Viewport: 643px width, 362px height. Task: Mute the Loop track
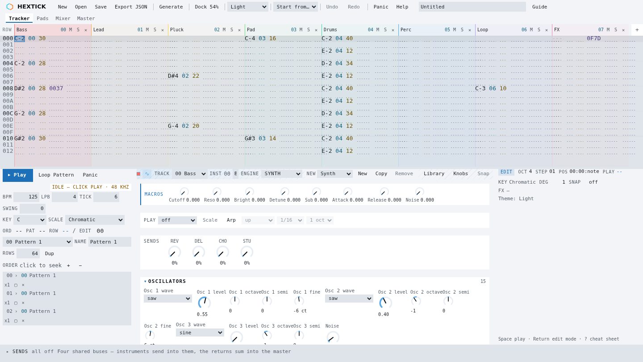point(531,30)
